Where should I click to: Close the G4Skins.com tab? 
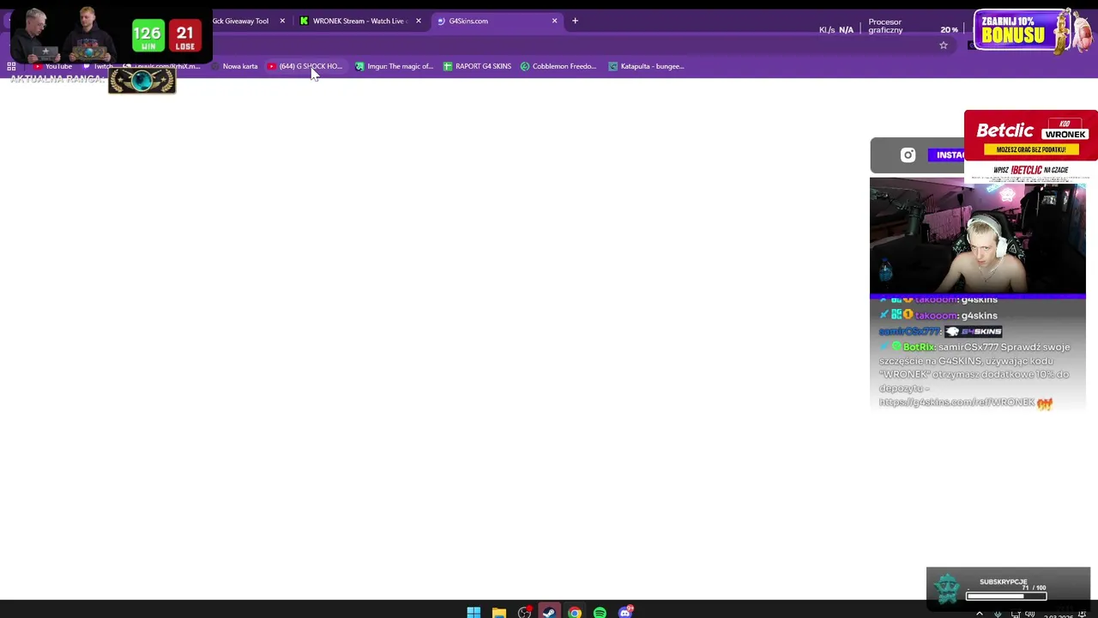tap(554, 21)
